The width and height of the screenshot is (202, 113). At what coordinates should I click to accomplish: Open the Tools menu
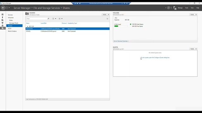click(x=187, y=8)
